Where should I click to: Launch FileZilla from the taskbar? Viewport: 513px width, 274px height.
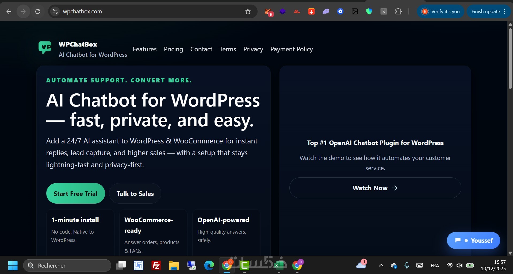tap(156, 265)
